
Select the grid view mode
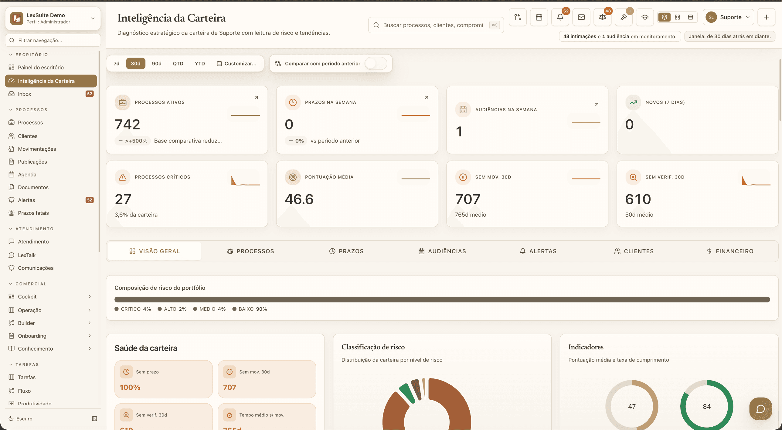[x=677, y=17]
